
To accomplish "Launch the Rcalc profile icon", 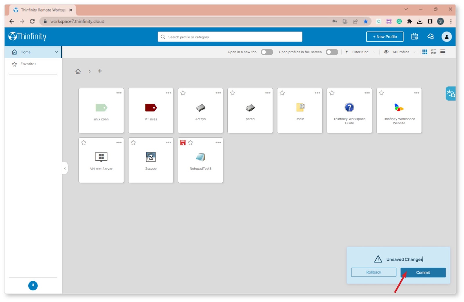I will coord(300,107).
